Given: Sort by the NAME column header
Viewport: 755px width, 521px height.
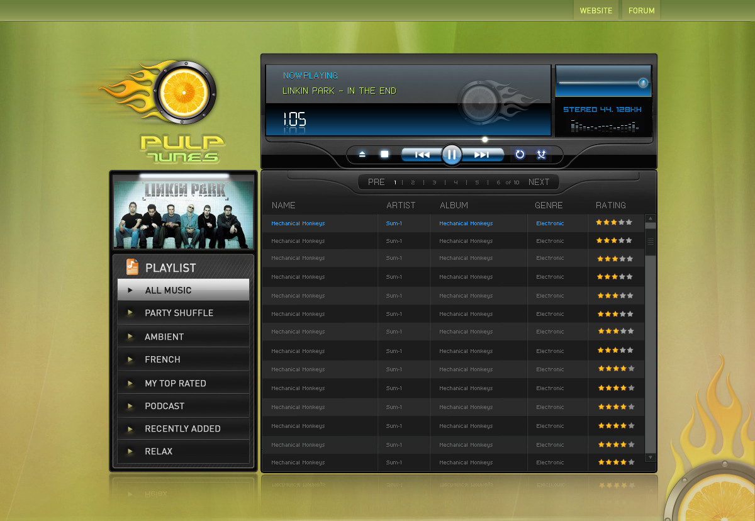Looking at the screenshot, I should [283, 205].
